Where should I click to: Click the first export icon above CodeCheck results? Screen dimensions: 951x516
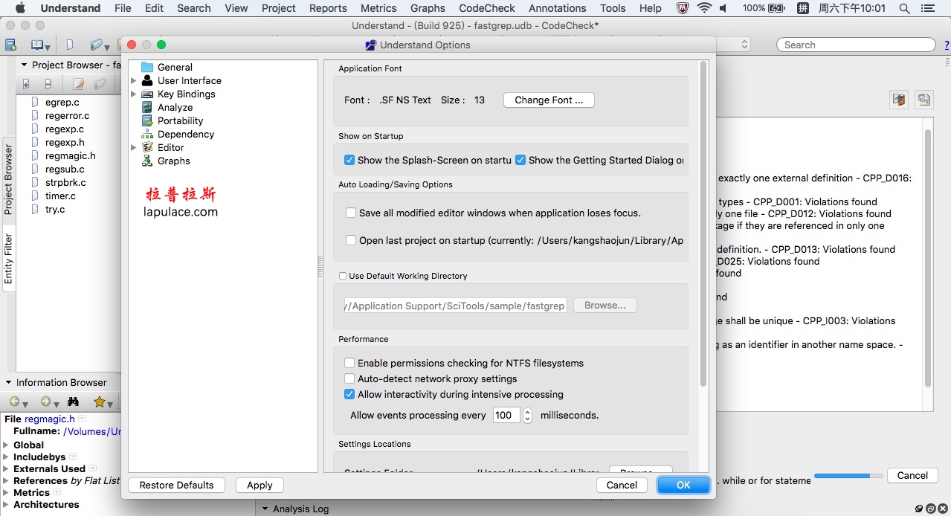[899, 100]
